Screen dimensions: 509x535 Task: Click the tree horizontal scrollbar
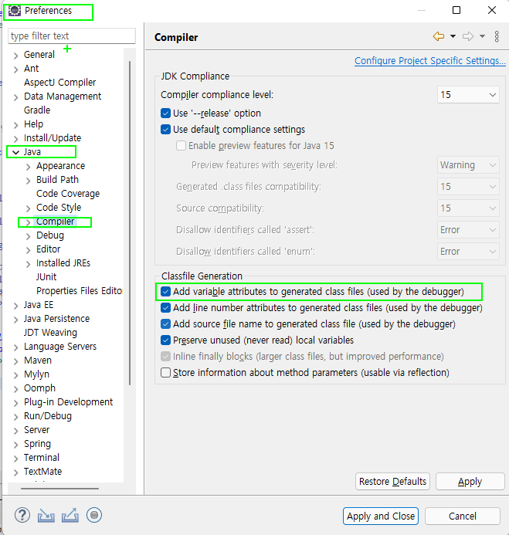point(59,489)
